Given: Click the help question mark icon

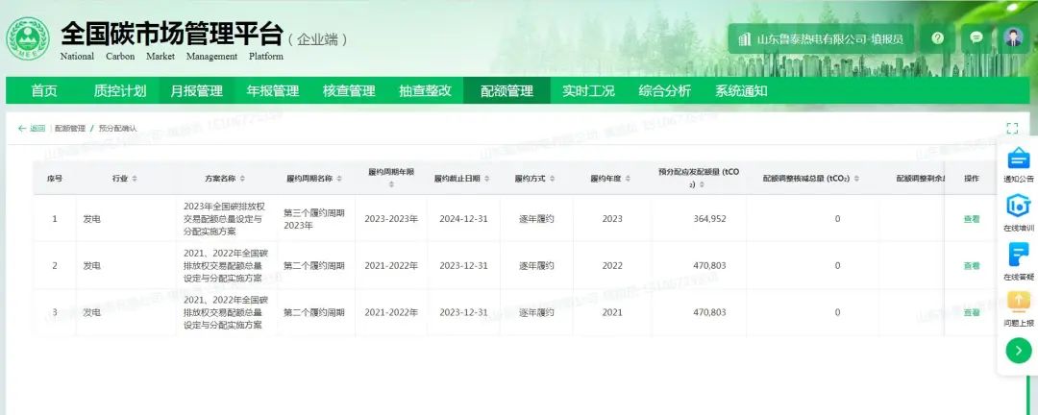Looking at the screenshot, I should pyautogui.click(x=938, y=38).
